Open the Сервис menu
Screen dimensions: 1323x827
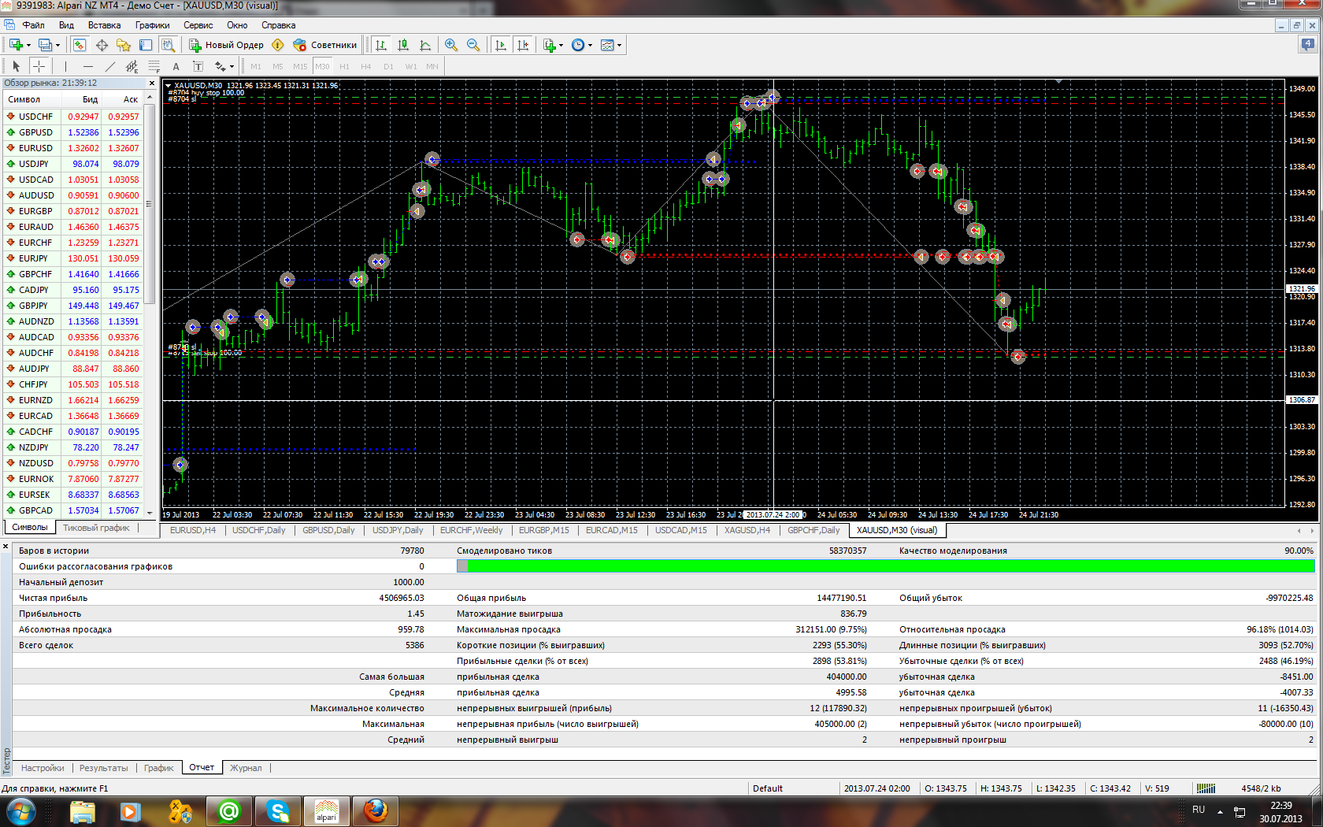coord(198,25)
